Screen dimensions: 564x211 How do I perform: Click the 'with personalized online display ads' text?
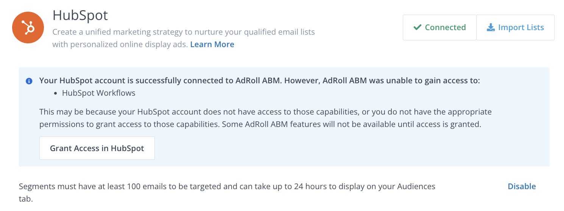[120, 44]
